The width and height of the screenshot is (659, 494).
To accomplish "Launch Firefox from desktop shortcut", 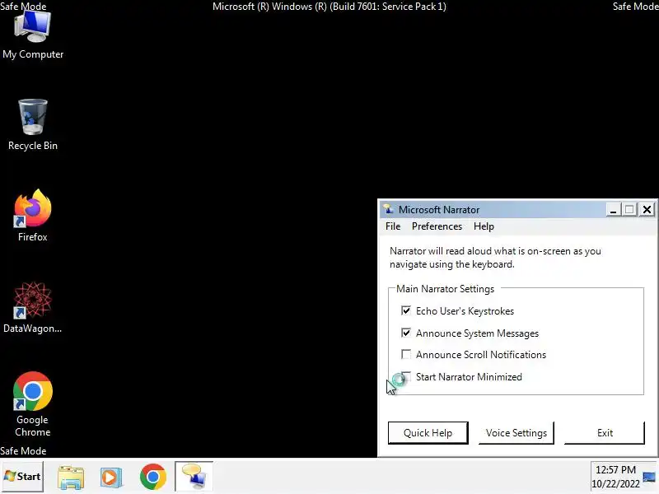I will pos(33,216).
